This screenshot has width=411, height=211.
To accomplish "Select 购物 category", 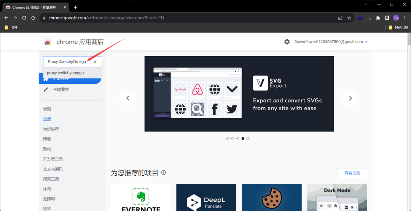I will click(47, 149).
